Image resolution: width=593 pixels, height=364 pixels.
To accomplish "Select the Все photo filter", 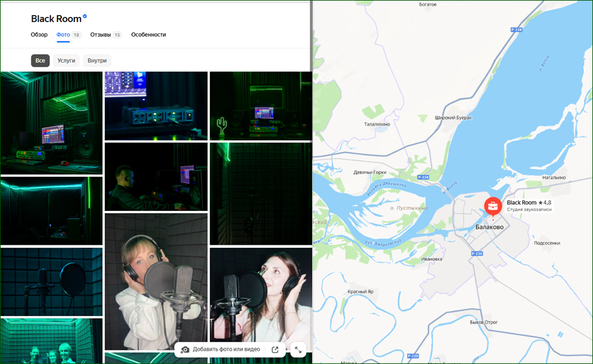I will pyautogui.click(x=40, y=61).
